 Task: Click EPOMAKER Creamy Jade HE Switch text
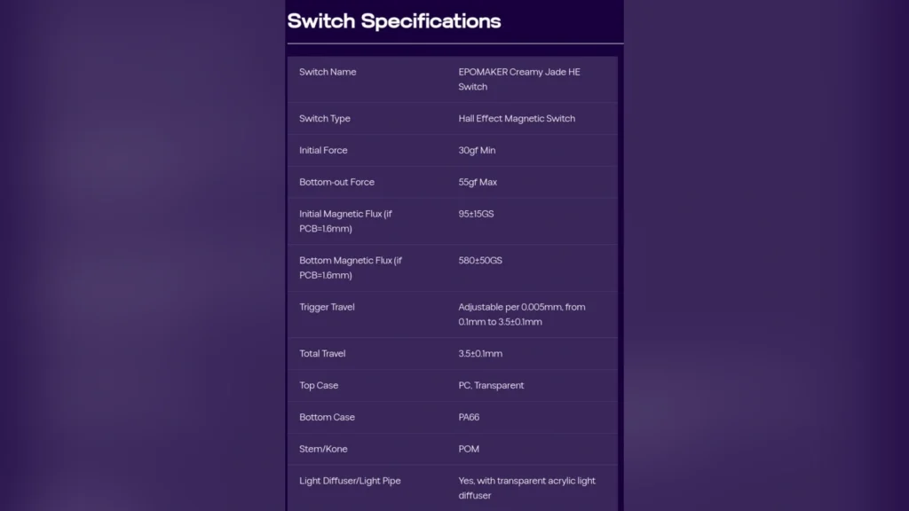click(x=518, y=79)
